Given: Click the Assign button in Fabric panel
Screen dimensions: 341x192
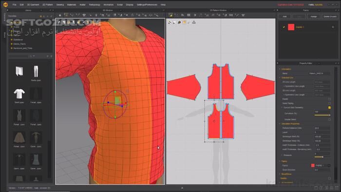Looking at the screenshot, I should pos(314,17).
